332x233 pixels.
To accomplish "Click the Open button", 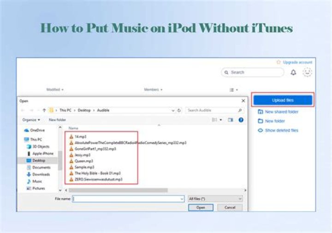I will 201,207.
